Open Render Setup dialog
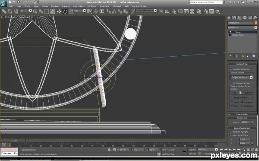 click(x=205, y=11)
